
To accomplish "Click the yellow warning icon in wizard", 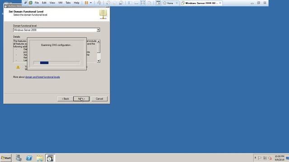I will tap(18, 67).
